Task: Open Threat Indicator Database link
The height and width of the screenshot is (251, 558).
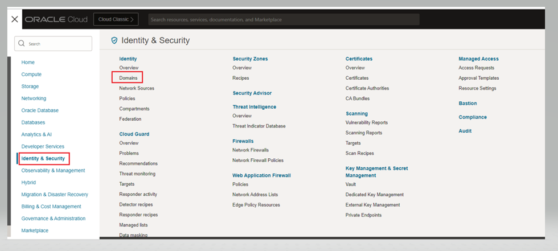Action: coord(259,126)
